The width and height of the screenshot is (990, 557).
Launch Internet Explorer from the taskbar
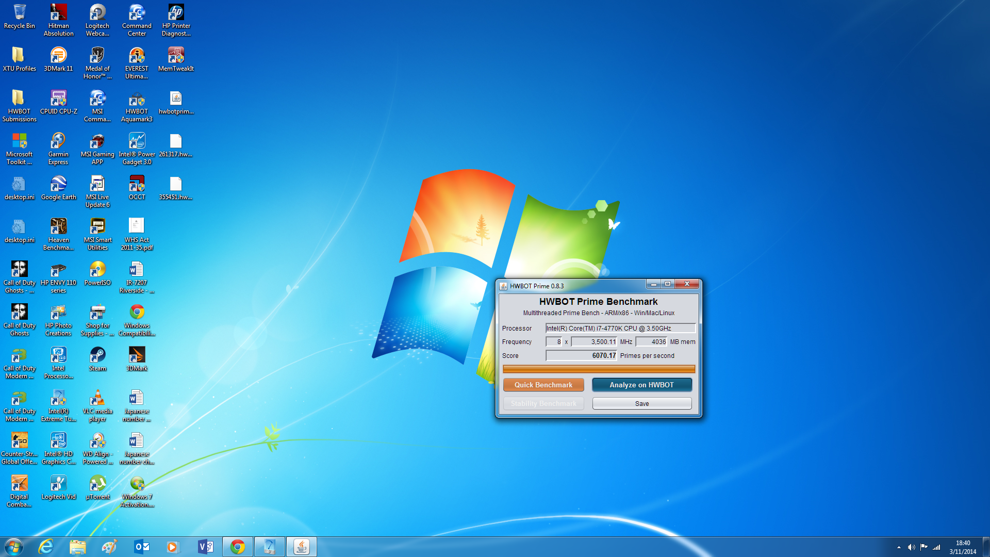(x=46, y=547)
